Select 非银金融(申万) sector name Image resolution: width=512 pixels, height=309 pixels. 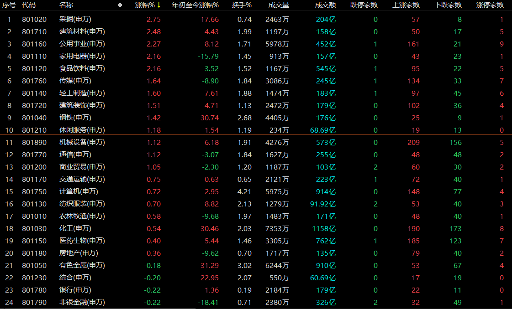tap(82, 302)
